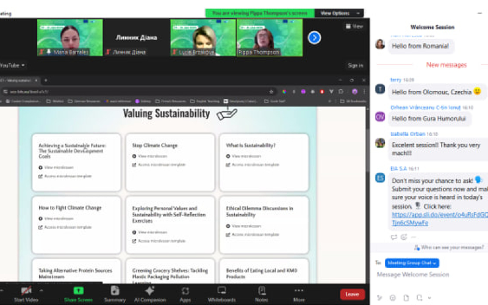Click the New messages divider label
Image resolution: width=488 pixels, height=305 pixels.
coord(447,65)
